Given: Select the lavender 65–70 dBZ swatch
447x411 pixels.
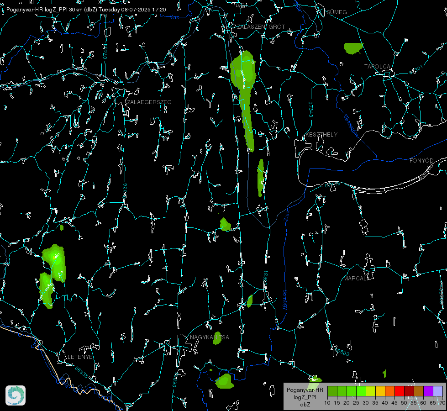Looking at the screenshot, I should point(437,391).
